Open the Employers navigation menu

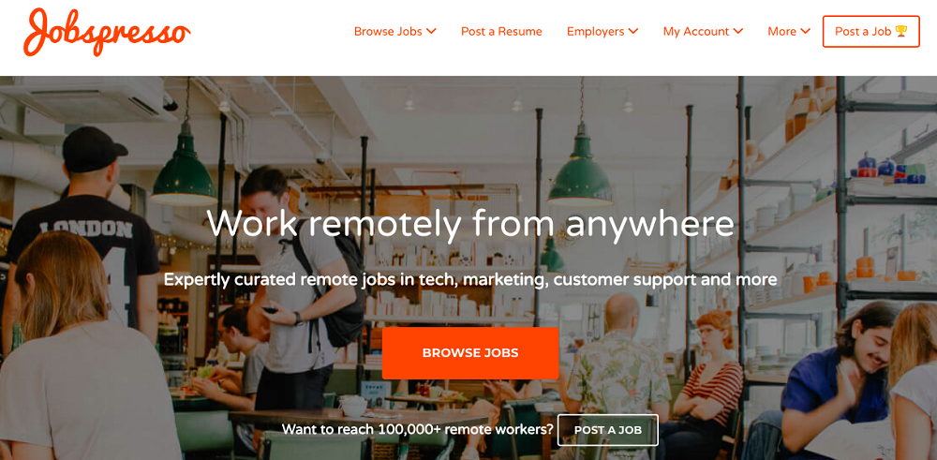(x=602, y=31)
